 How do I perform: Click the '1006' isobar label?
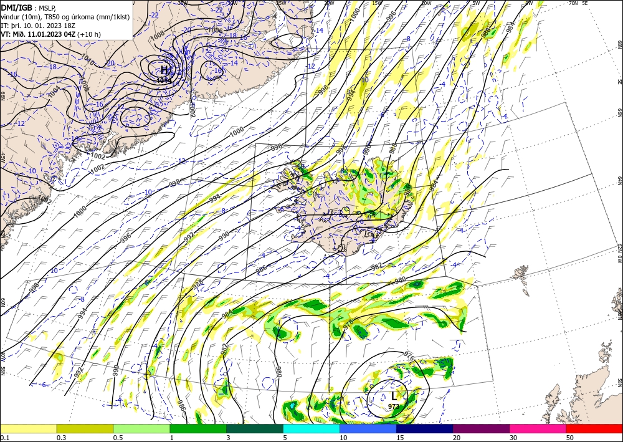tap(216, 30)
